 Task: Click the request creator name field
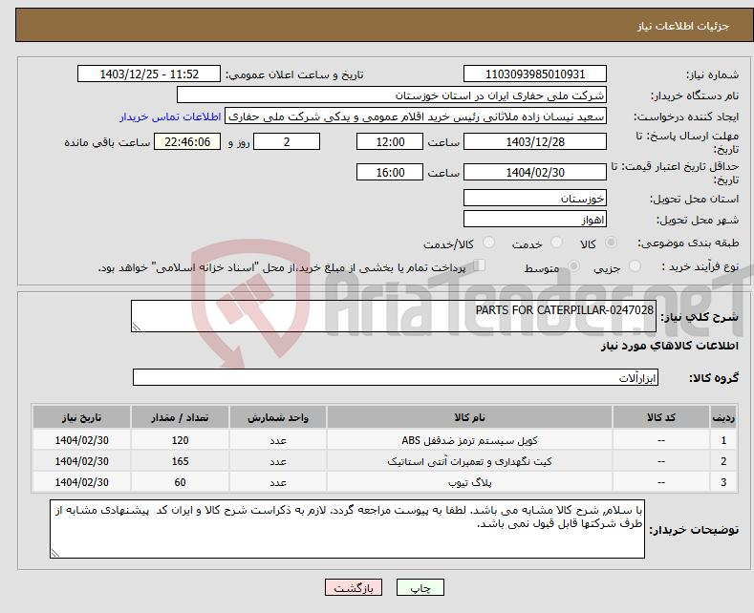click(x=416, y=116)
